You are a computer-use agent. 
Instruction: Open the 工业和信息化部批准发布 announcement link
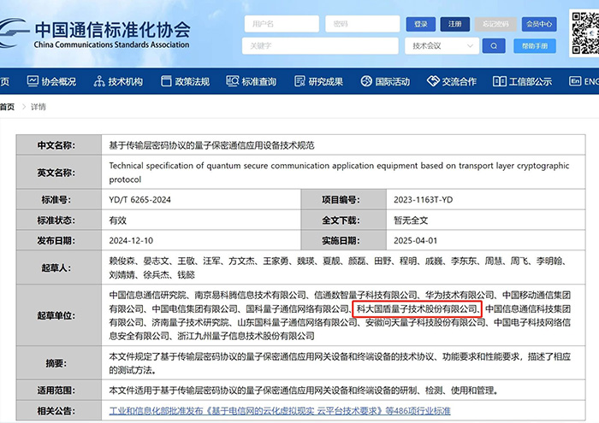pyautogui.click(x=280, y=411)
